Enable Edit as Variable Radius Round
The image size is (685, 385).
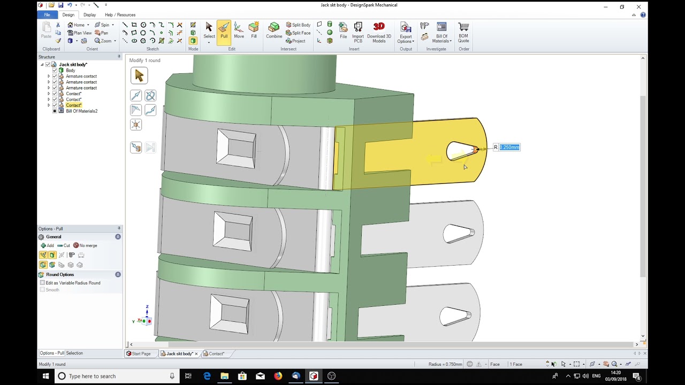click(43, 283)
